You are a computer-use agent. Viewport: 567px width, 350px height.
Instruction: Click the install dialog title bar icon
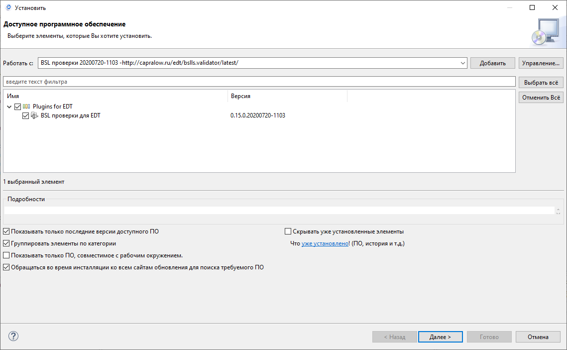[x=7, y=7]
